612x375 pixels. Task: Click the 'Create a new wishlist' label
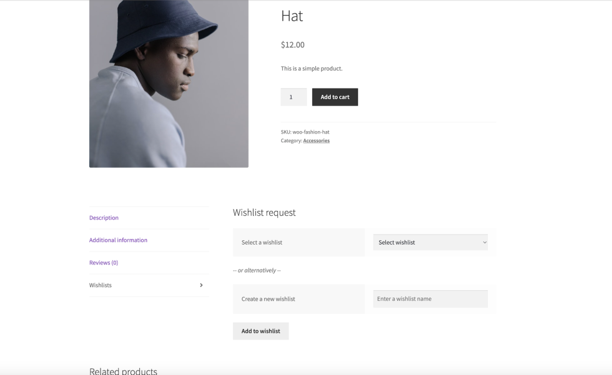point(268,299)
